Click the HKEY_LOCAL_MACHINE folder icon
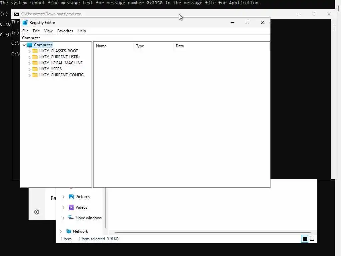Image resolution: width=341 pixels, height=256 pixels. [x=35, y=63]
